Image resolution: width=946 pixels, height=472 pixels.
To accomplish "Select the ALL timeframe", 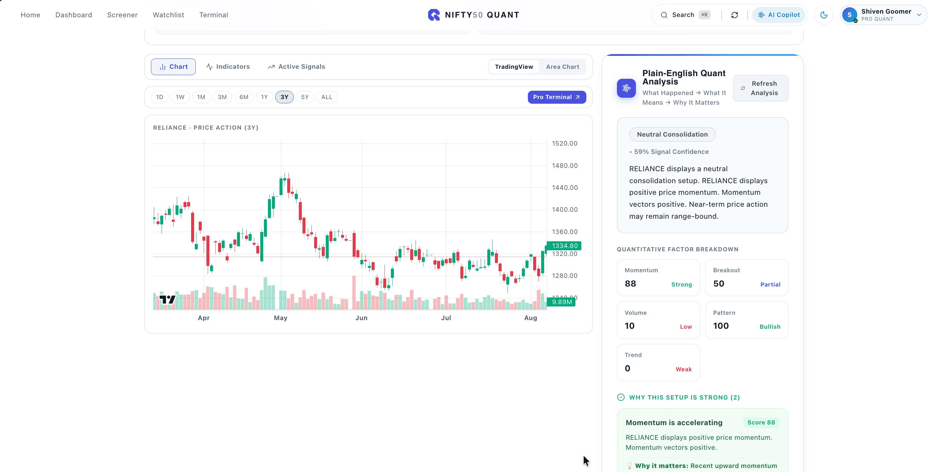I will 326,97.
